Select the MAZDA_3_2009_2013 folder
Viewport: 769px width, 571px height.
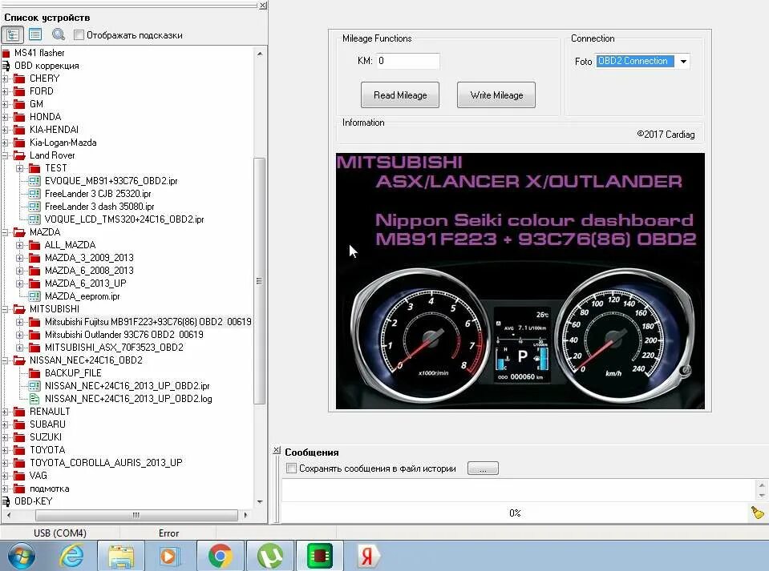click(x=89, y=258)
